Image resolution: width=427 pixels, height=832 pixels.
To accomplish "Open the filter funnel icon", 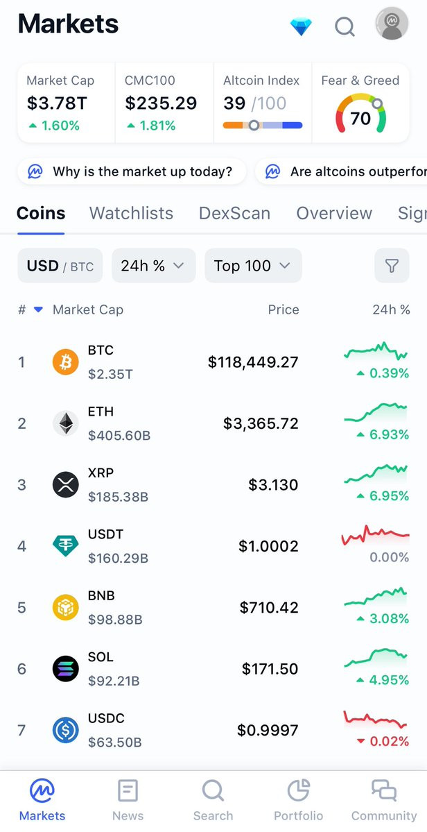I will pos(392,265).
